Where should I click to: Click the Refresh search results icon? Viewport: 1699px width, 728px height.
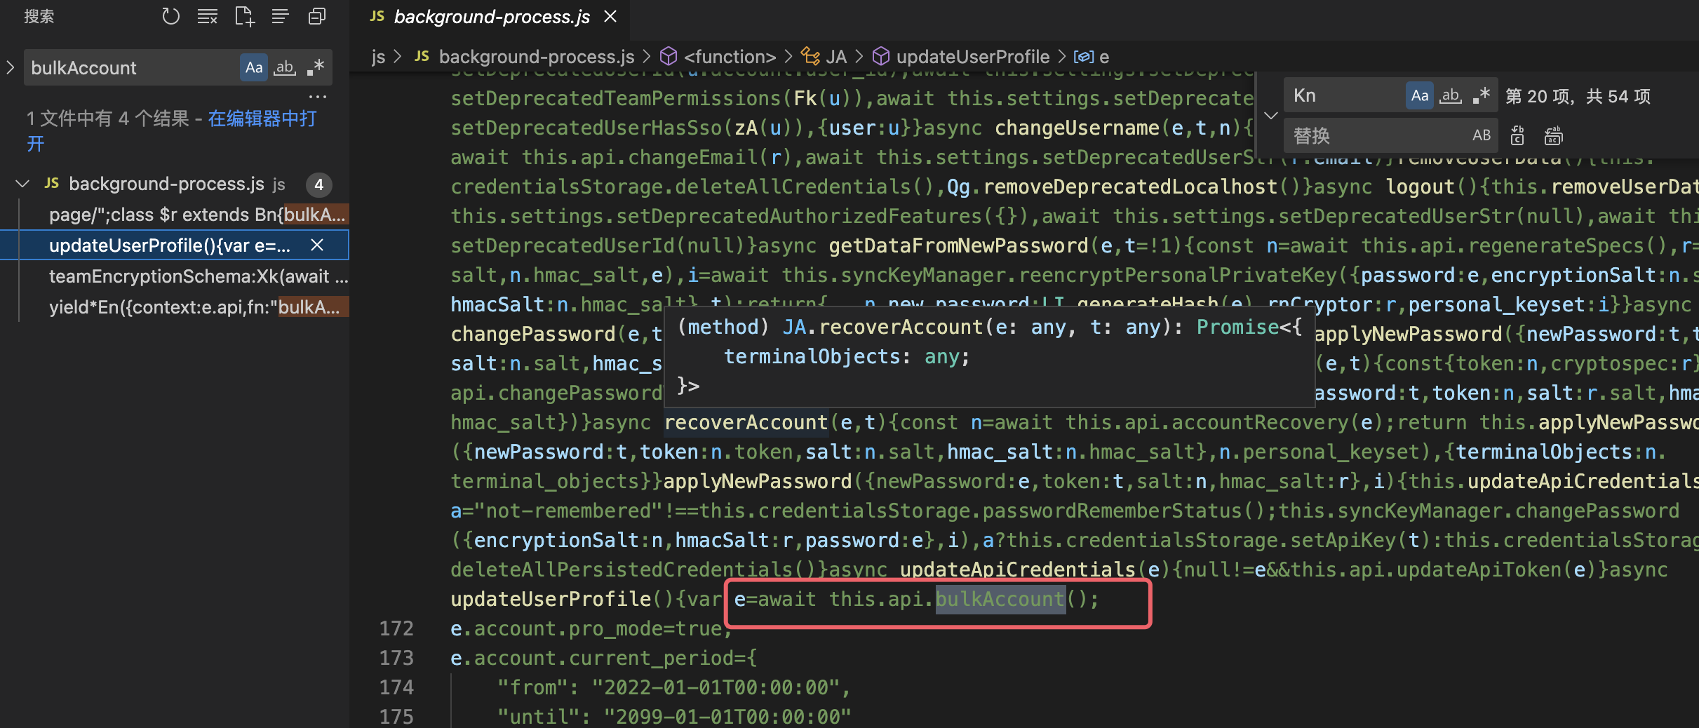[x=170, y=16]
